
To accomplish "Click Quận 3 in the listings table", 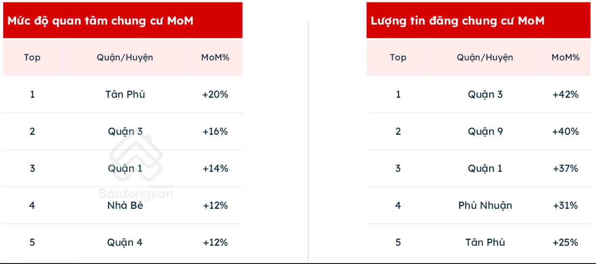I will pyautogui.click(x=485, y=95).
